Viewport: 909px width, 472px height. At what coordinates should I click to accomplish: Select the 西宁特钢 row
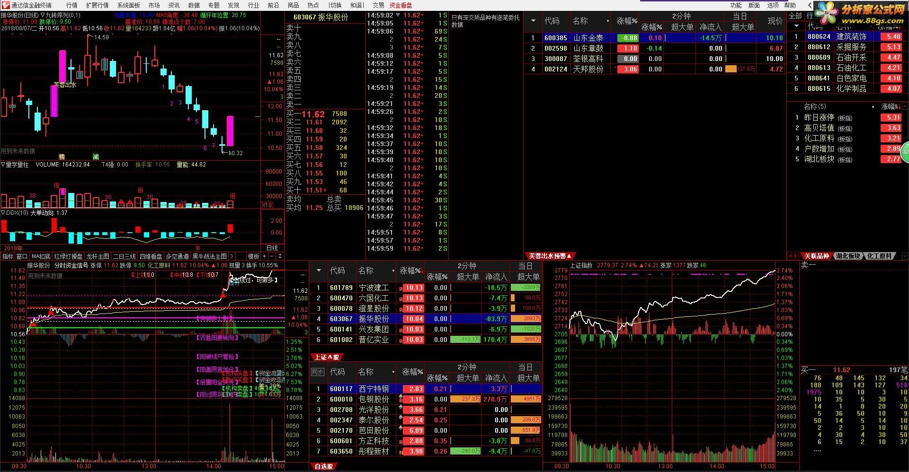click(x=426, y=389)
